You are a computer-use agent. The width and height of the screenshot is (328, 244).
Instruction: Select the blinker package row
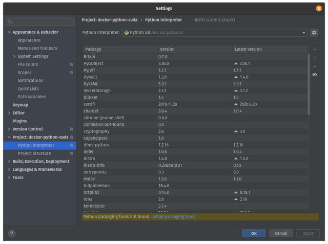click(195, 98)
